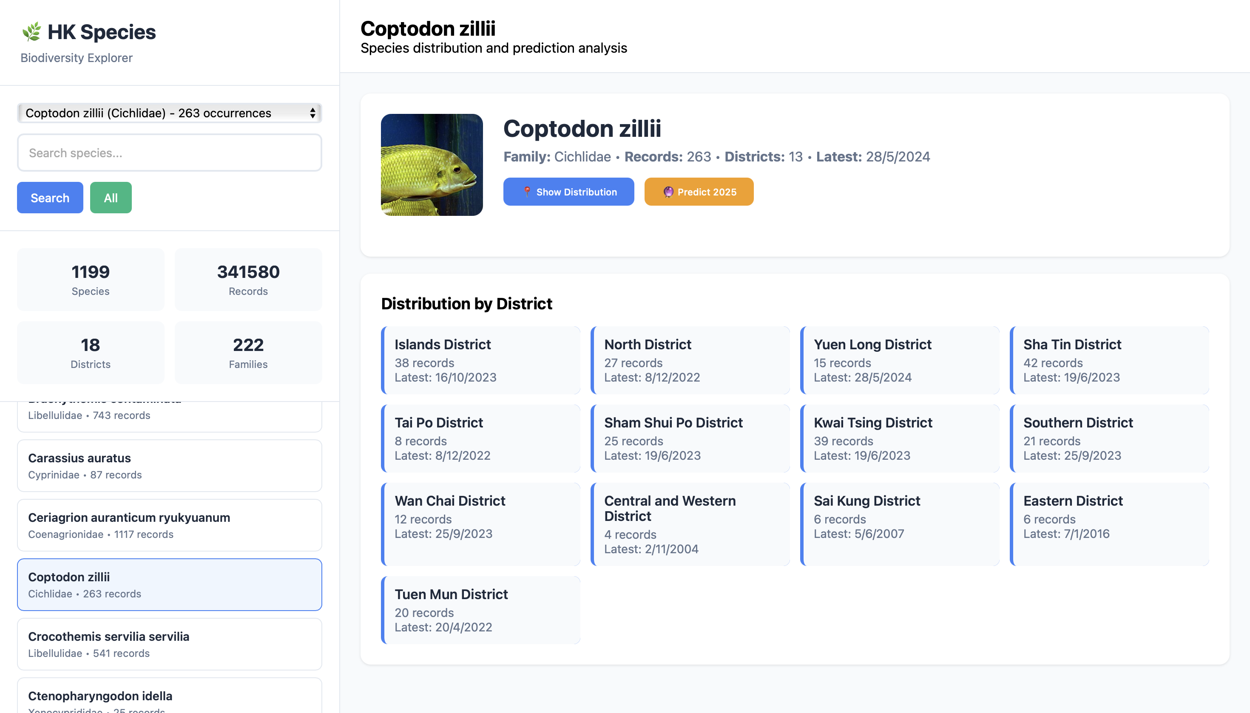Click the HK Species leaf logo icon
This screenshot has width=1250, height=713.
pyautogui.click(x=32, y=32)
